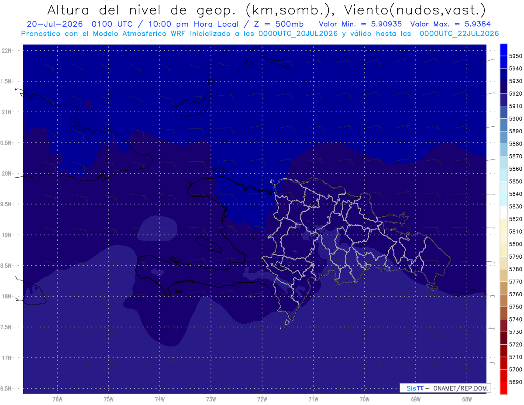Click the 5860 colorbar label
Viewport: 524px width, 405px height.
516,169
